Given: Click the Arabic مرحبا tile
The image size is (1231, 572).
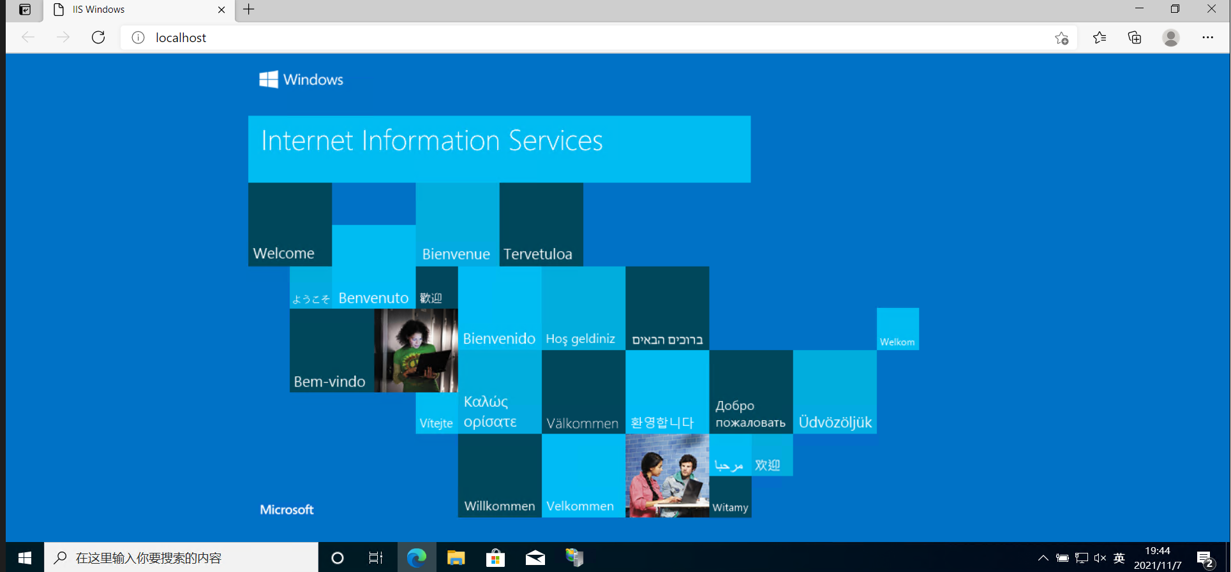Looking at the screenshot, I should [731, 455].
